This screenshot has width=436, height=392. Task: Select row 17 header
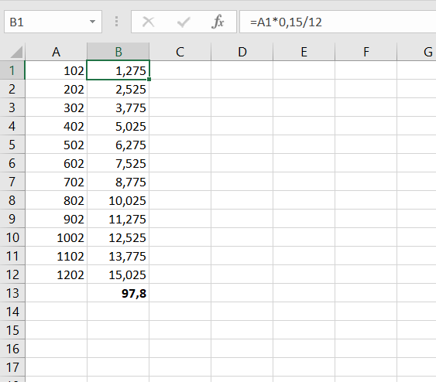tap(12, 367)
